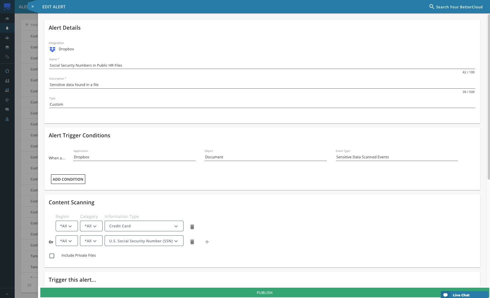
Task: Delete the SSN scanning row
Action: [192, 242]
